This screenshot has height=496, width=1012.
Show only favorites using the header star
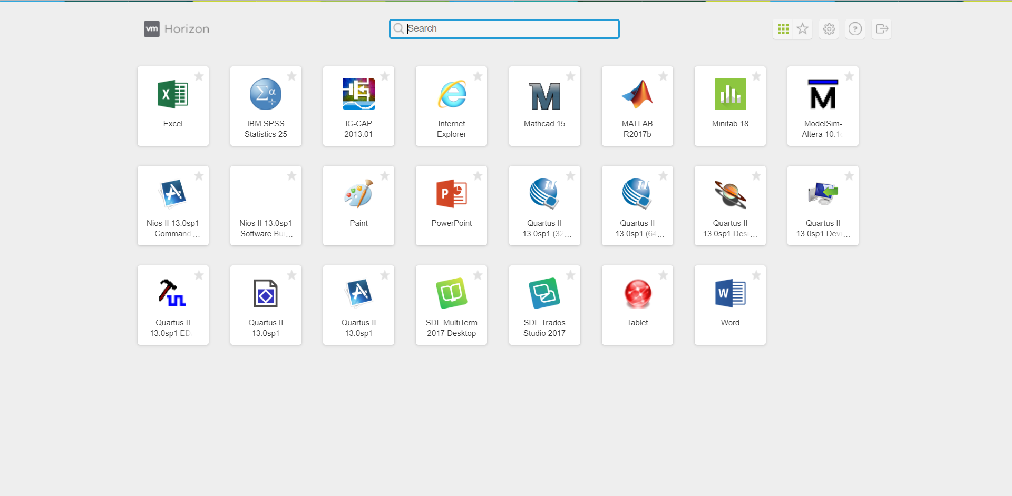(802, 29)
